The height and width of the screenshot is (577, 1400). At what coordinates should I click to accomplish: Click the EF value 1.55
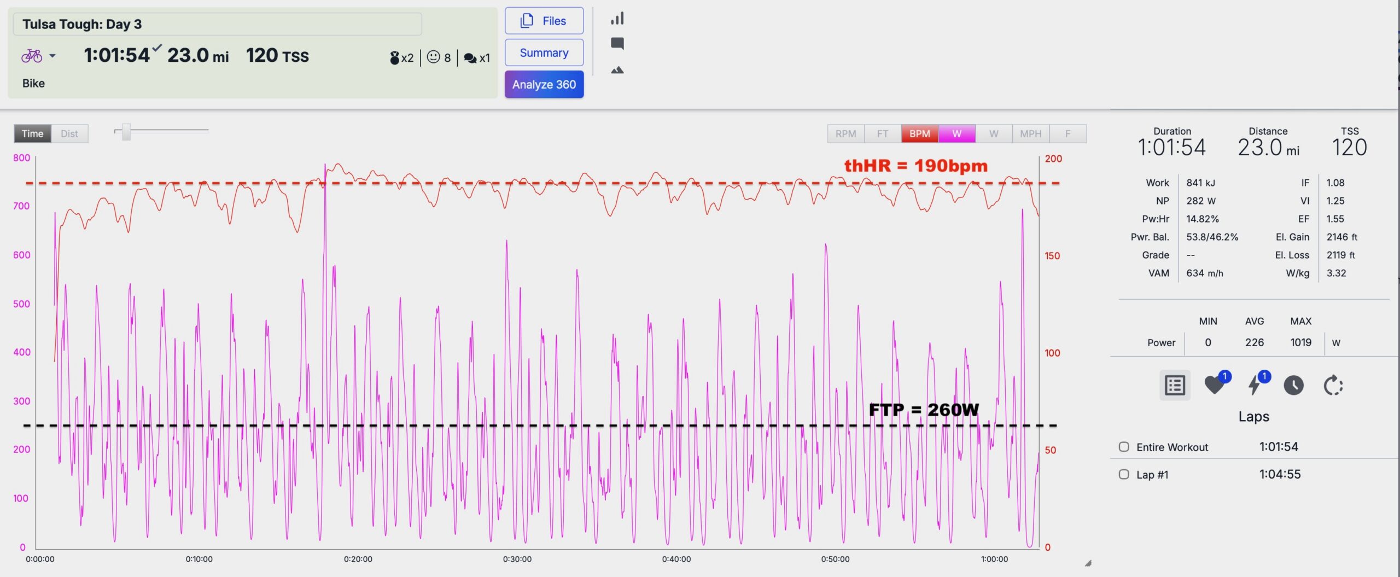1335,219
